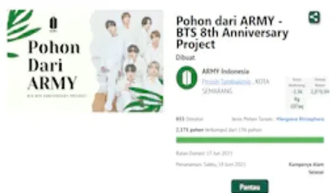Click the Penanaman planting date line
This screenshot has width=336, height=193.
coord(211,164)
